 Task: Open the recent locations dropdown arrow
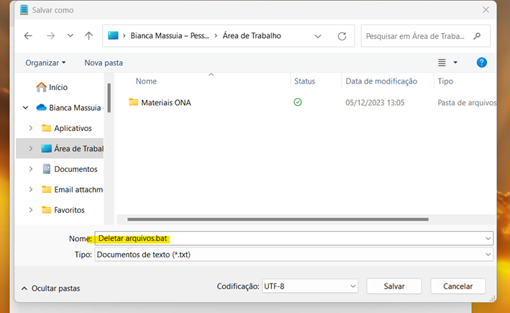click(70, 35)
